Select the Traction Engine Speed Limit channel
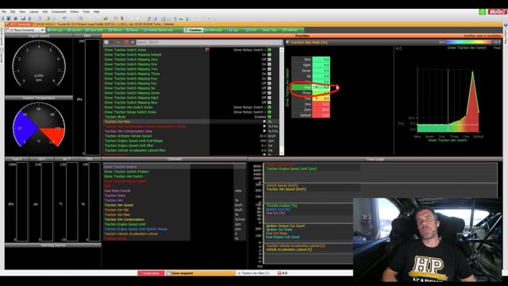 click(125, 224)
